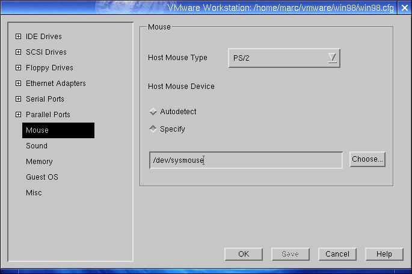Viewport: 412px width, 274px height.
Task: Open the Misc settings item
Action: (x=34, y=193)
